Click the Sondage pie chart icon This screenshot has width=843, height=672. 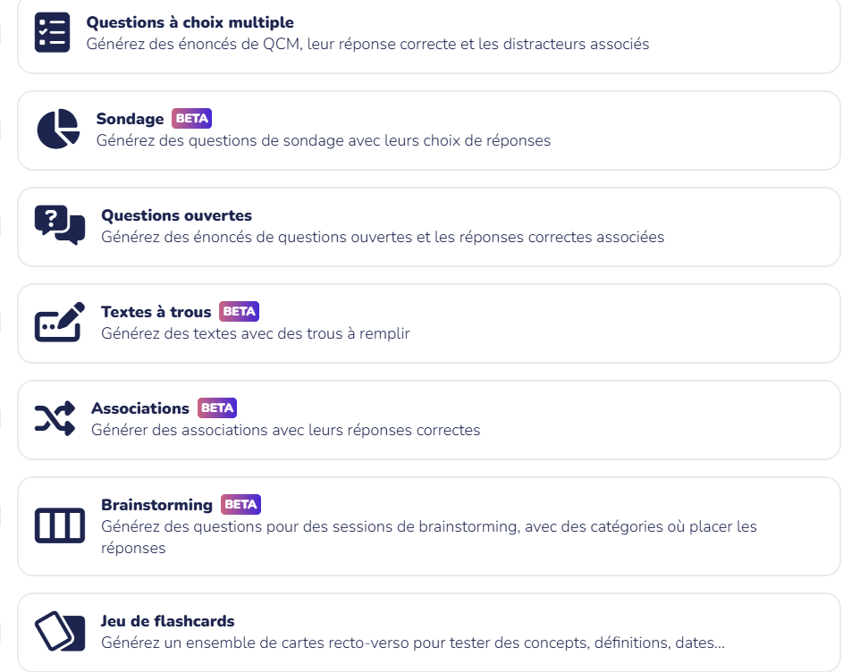[58, 129]
